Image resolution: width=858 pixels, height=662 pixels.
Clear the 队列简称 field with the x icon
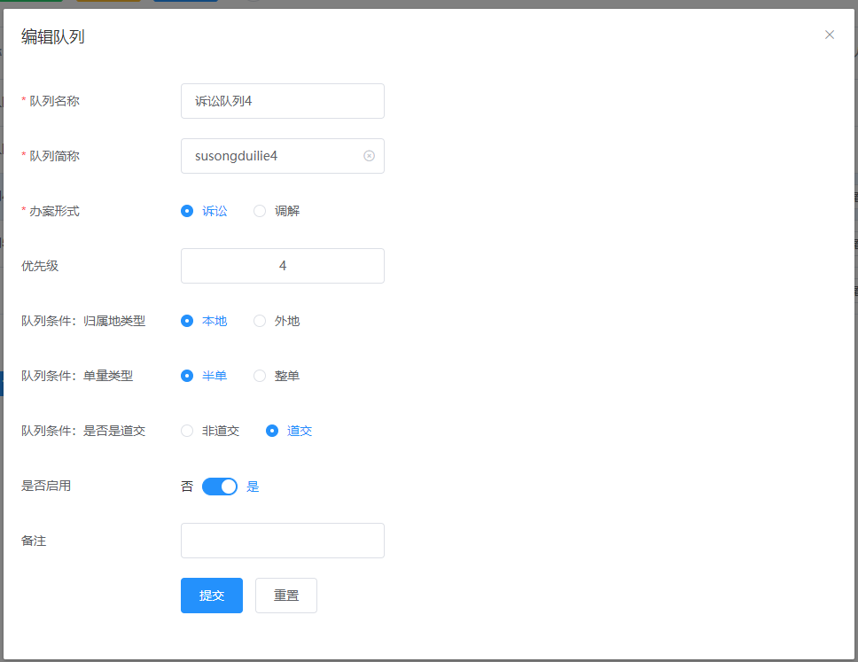(370, 156)
